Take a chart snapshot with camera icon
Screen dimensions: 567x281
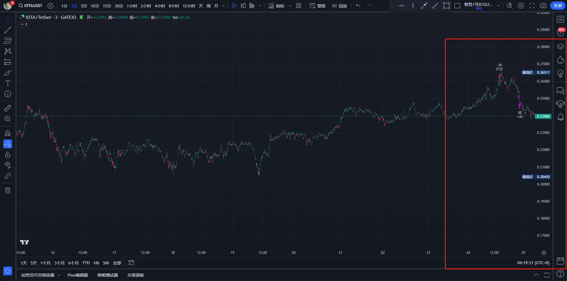coord(543,6)
